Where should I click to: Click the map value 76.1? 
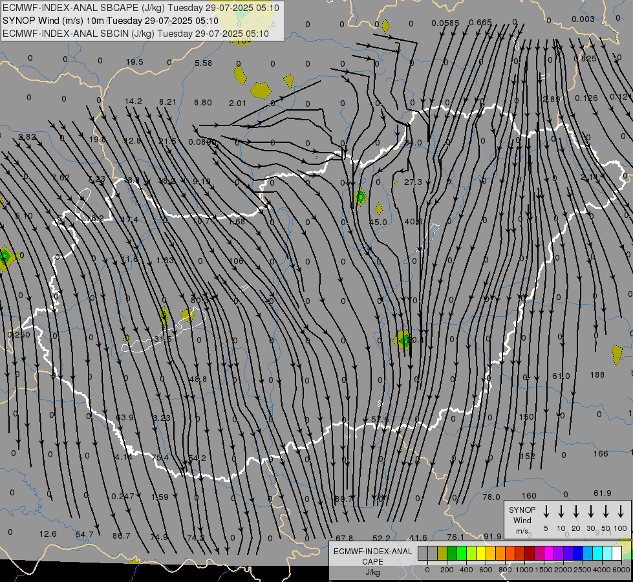[x=455, y=537]
